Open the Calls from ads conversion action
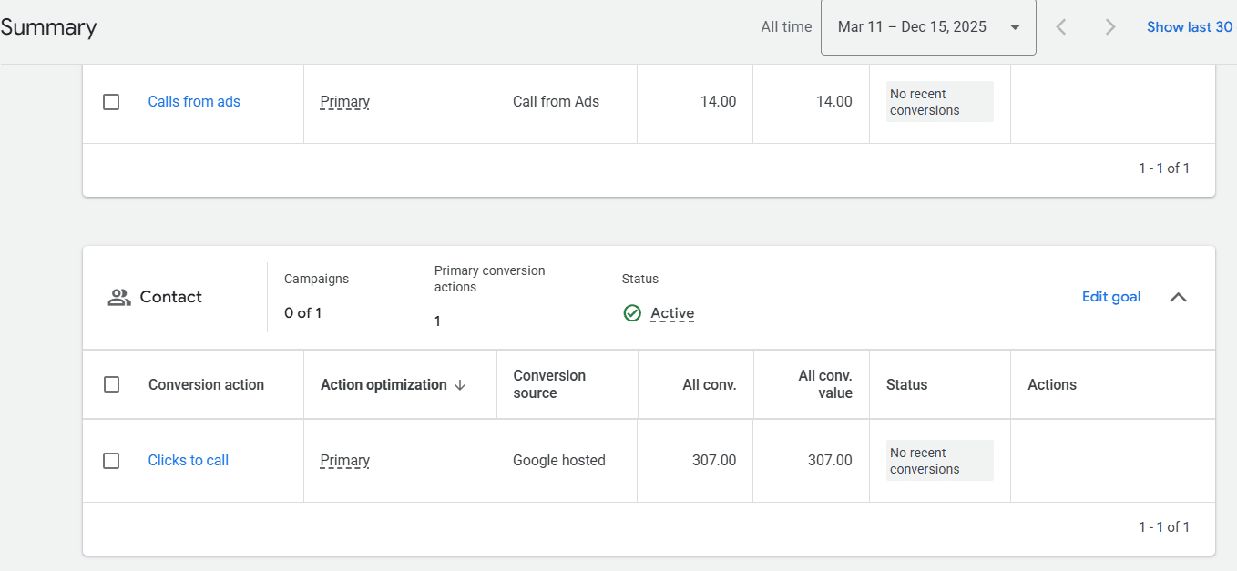The width and height of the screenshot is (1237, 571). pyautogui.click(x=194, y=102)
